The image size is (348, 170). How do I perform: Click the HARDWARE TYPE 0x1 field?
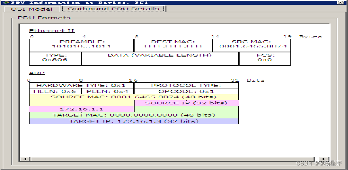(81, 85)
